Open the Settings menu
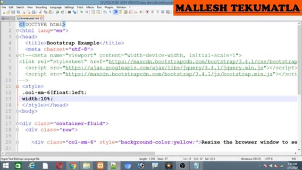Image resolution: width=302 pixels, height=170 pixels. (x=69, y=7)
